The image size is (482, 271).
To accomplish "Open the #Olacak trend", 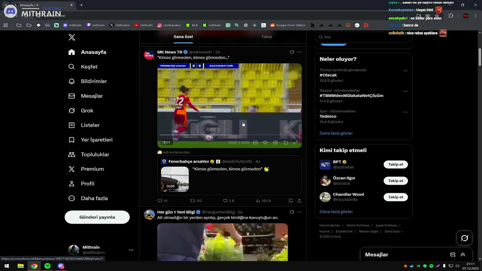I will (x=328, y=75).
